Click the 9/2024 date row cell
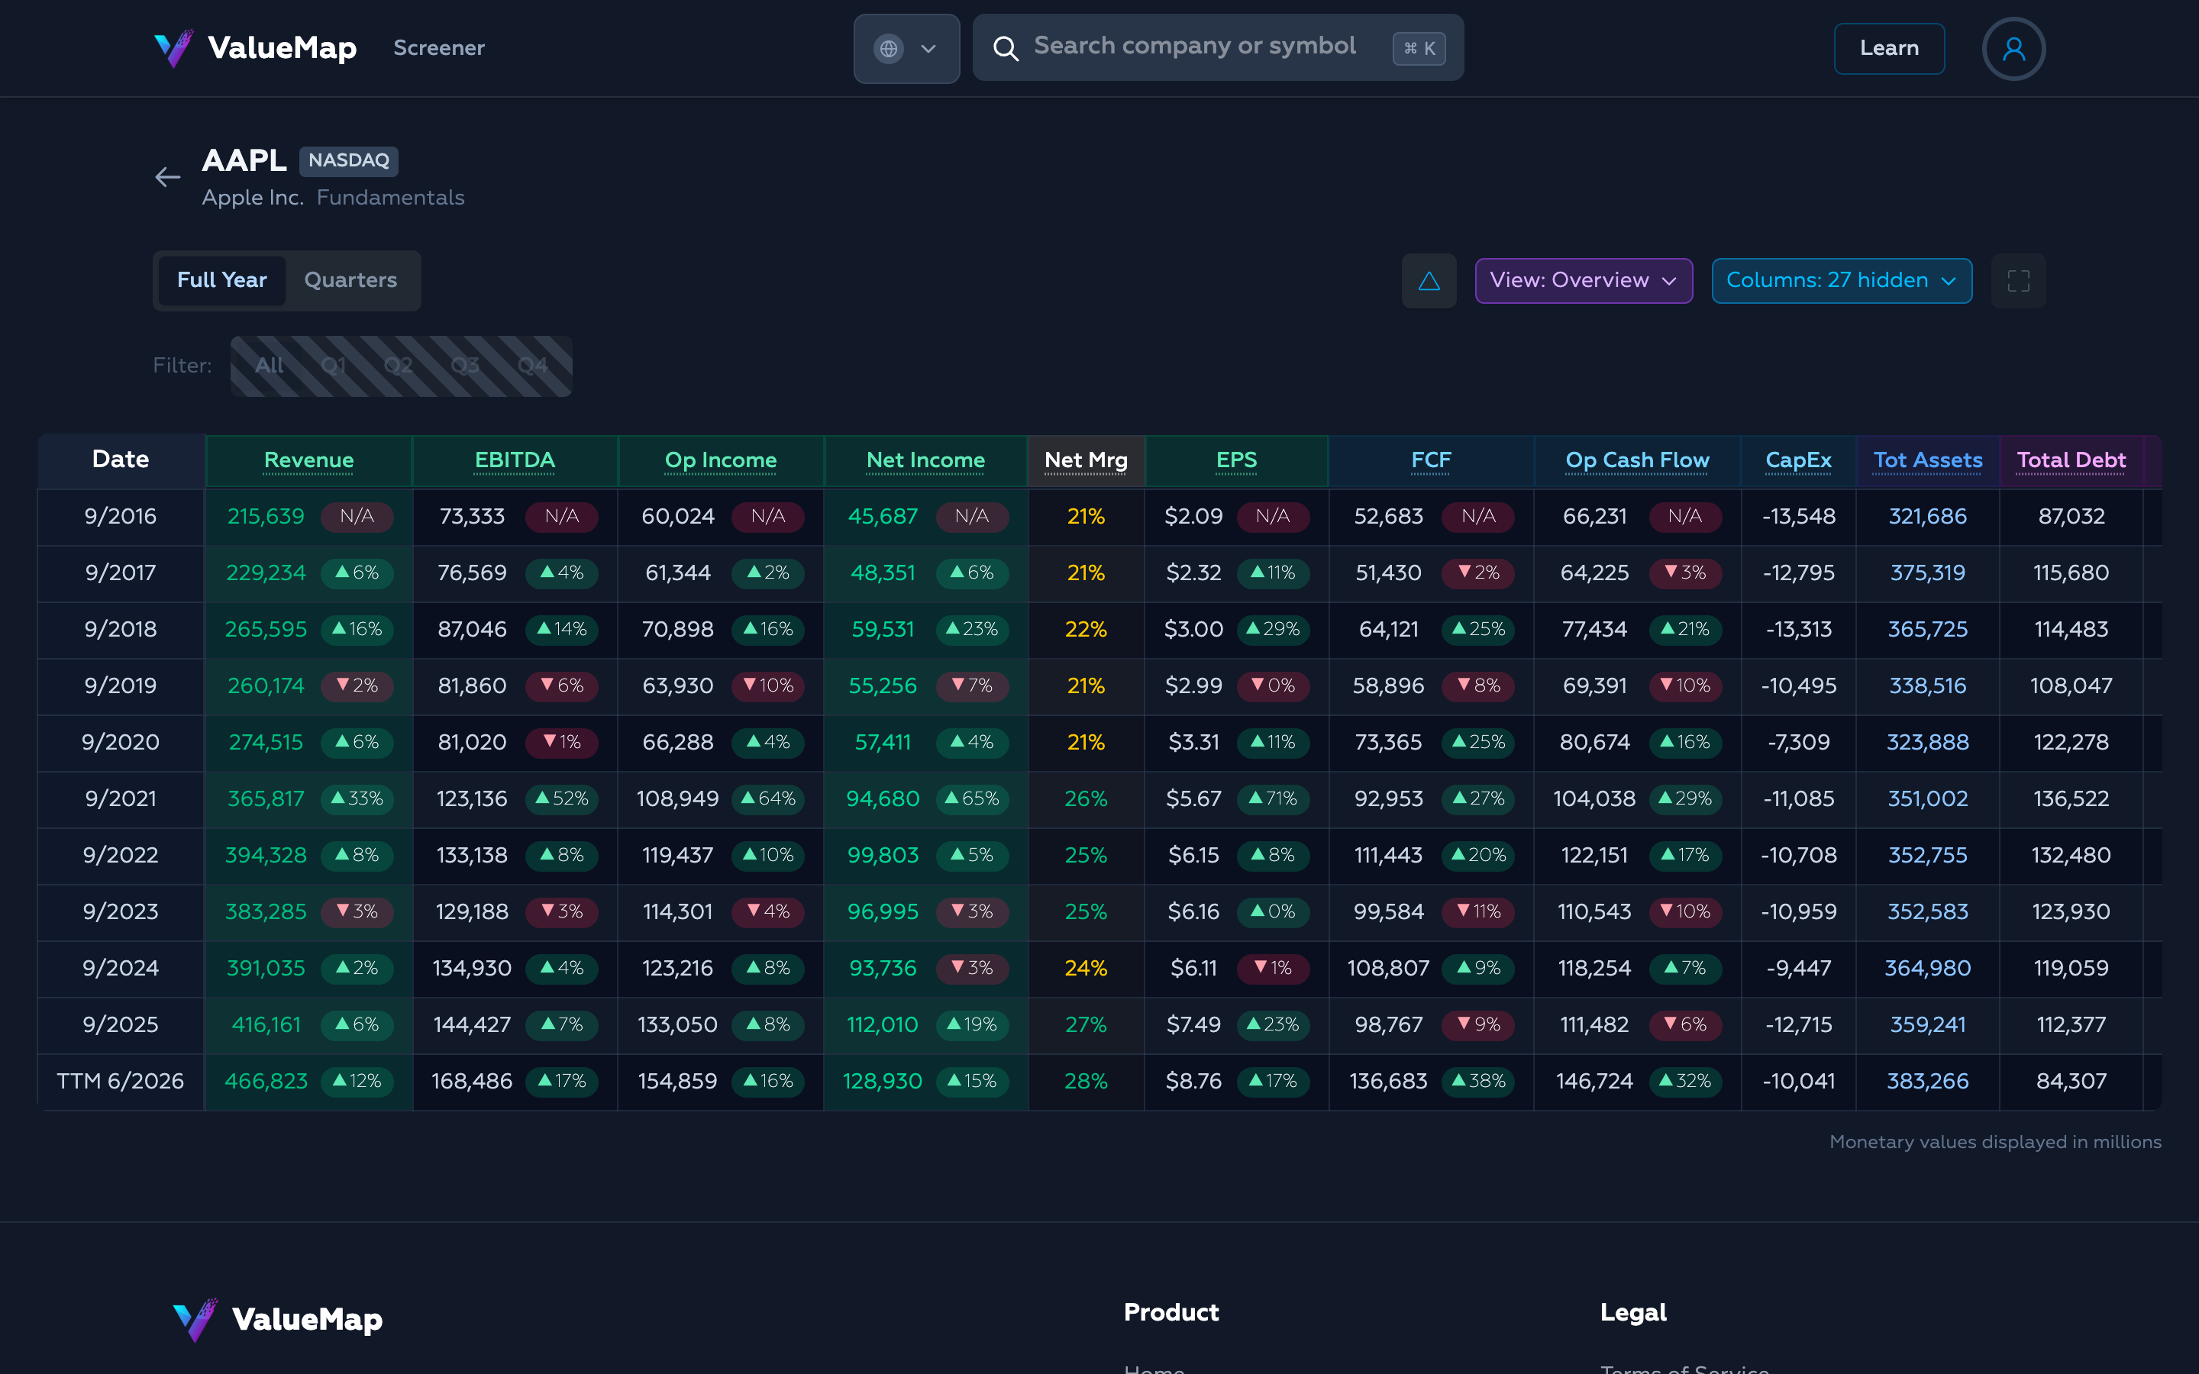This screenshot has width=2199, height=1374. point(121,969)
